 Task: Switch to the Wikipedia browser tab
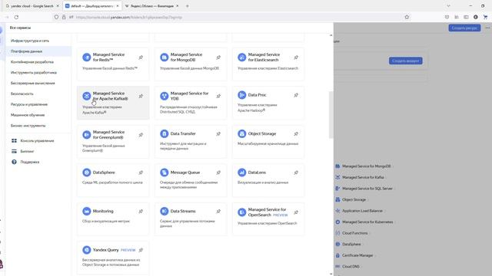coord(151,6)
